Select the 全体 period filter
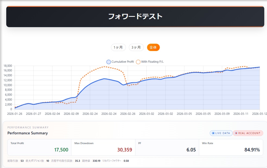 tap(153, 47)
